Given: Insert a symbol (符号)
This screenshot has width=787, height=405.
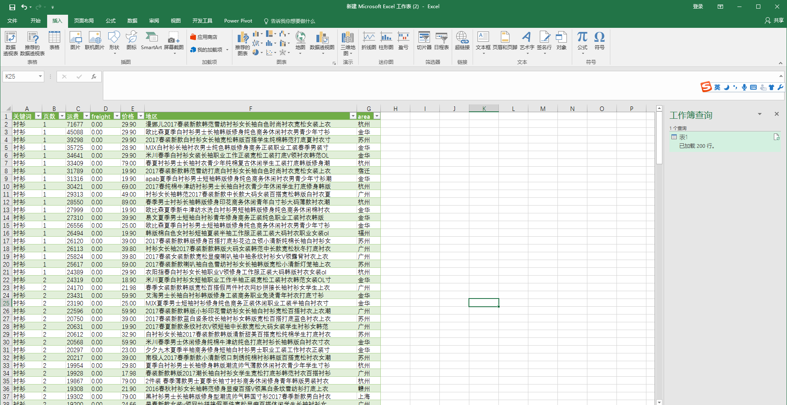Looking at the screenshot, I should click(600, 41).
